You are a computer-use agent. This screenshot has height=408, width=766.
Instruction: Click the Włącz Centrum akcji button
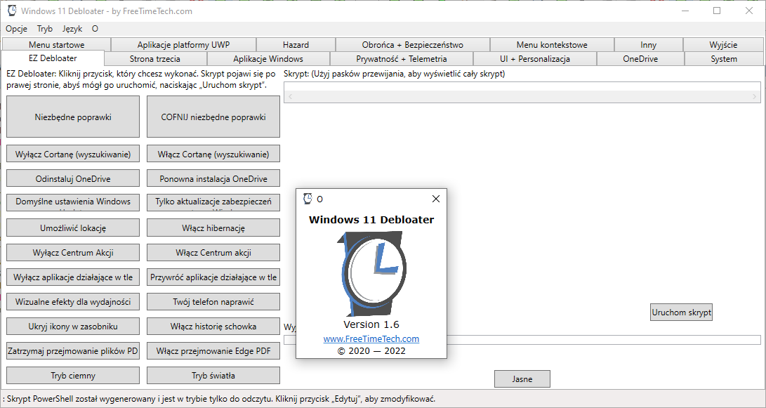213,253
